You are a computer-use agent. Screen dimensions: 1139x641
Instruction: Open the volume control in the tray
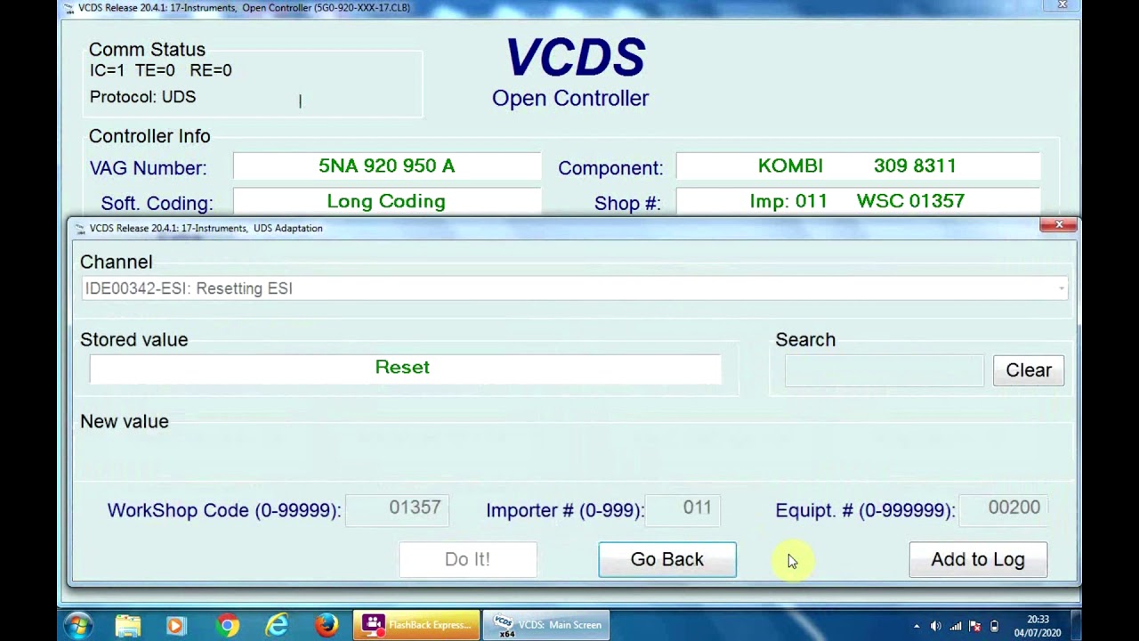935,626
